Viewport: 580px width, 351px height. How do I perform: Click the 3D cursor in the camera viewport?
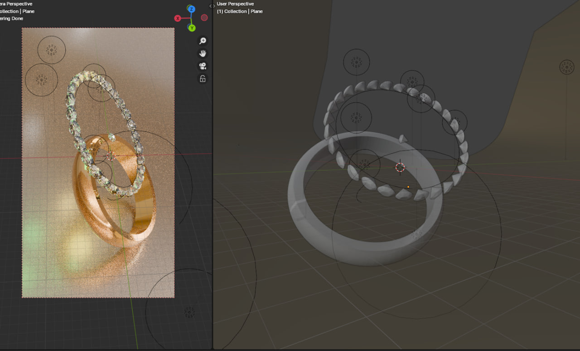click(111, 157)
